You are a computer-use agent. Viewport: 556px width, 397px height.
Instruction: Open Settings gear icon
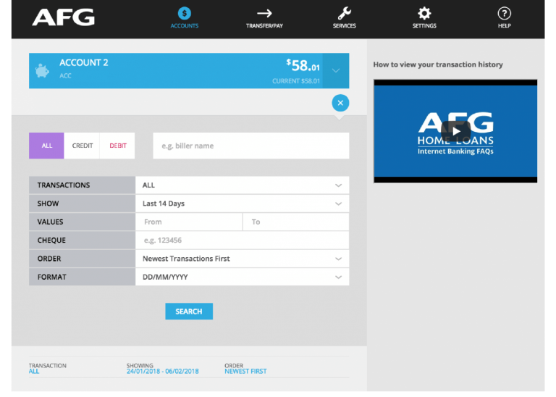tap(424, 14)
